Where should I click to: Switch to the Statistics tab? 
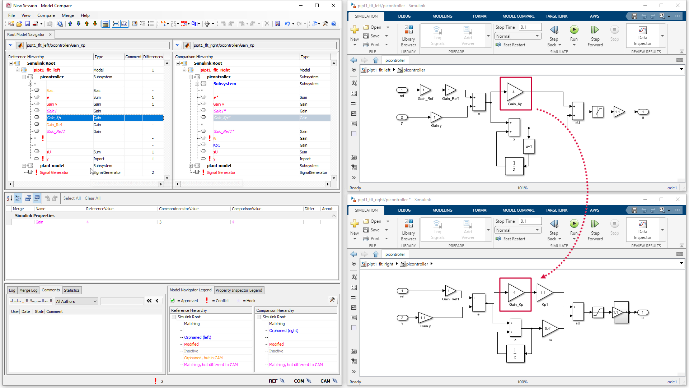pyautogui.click(x=72, y=290)
